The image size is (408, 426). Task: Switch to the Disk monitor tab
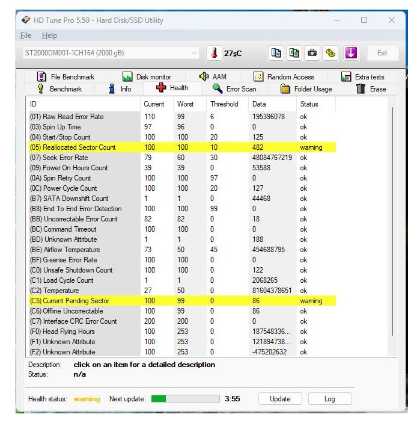[147, 77]
